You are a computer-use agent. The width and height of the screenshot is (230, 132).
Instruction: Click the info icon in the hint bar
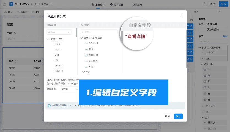[x=49, y=106]
